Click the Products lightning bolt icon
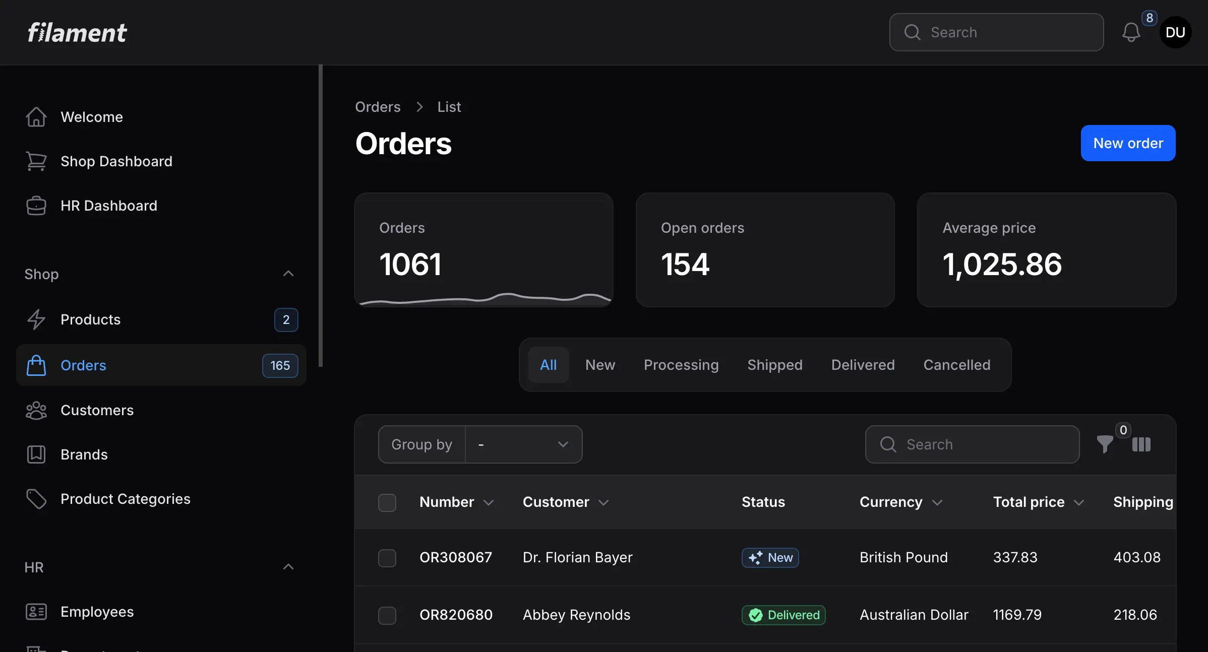Screen dimensions: 1208x652 pyautogui.click(x=36, y=319)
